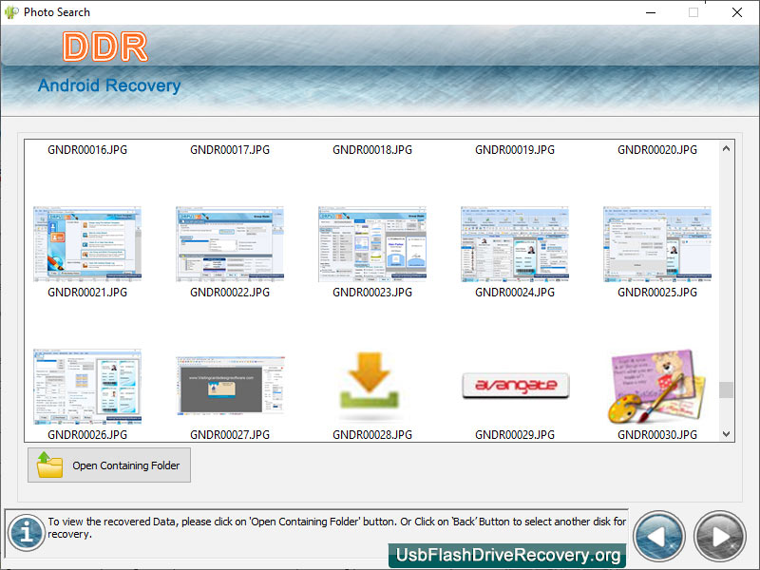Select the avangate logo thumbnail
This screenshot has width=760, height=570.
515,386
